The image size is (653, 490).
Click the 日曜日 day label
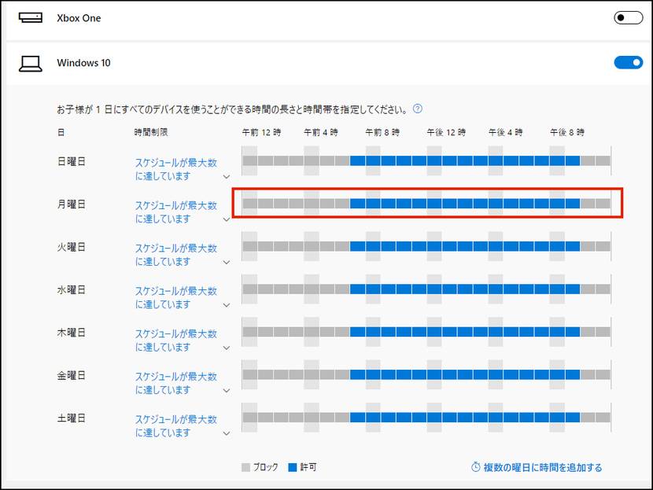click(72, 161)
